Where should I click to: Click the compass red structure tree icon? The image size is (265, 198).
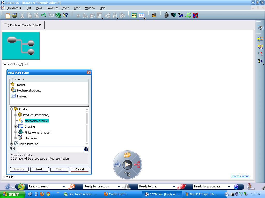click(x=137, y=164)
